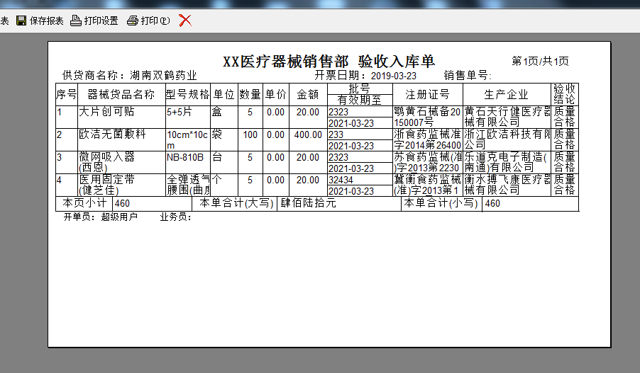Click the page indicator 第1页/共1页
This screenshot has height=373, width=640.
pyautogui.click(x=540, y=62)
